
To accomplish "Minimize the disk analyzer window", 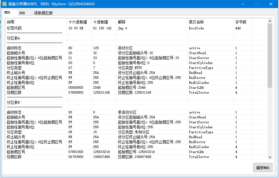I will click(243, 4).
